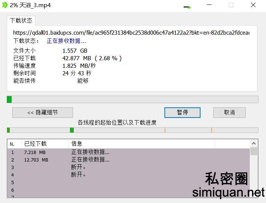Cancel the download with 取消
This screenshot has width=266, height=203.
pyautogui.click(x=229, y=112)
